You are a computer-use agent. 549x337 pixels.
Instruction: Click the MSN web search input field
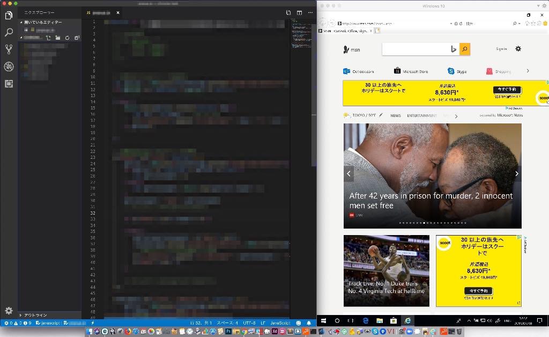[416, 49]
